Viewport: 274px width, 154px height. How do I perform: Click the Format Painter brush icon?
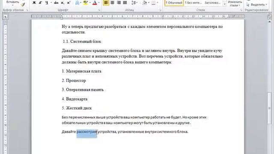coord(23,5)
